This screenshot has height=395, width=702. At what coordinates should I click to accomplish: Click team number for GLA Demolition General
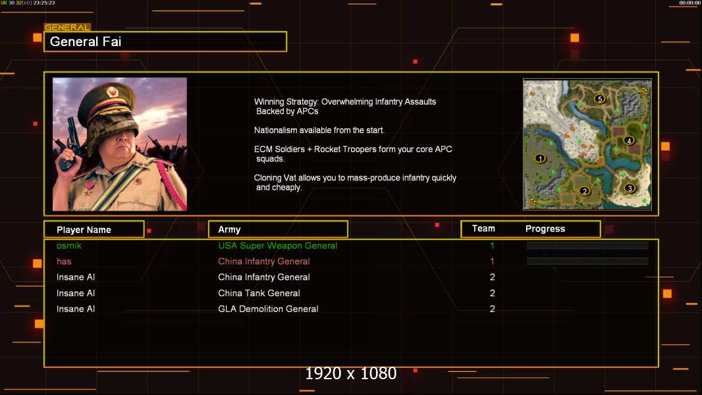click(492, 309)
